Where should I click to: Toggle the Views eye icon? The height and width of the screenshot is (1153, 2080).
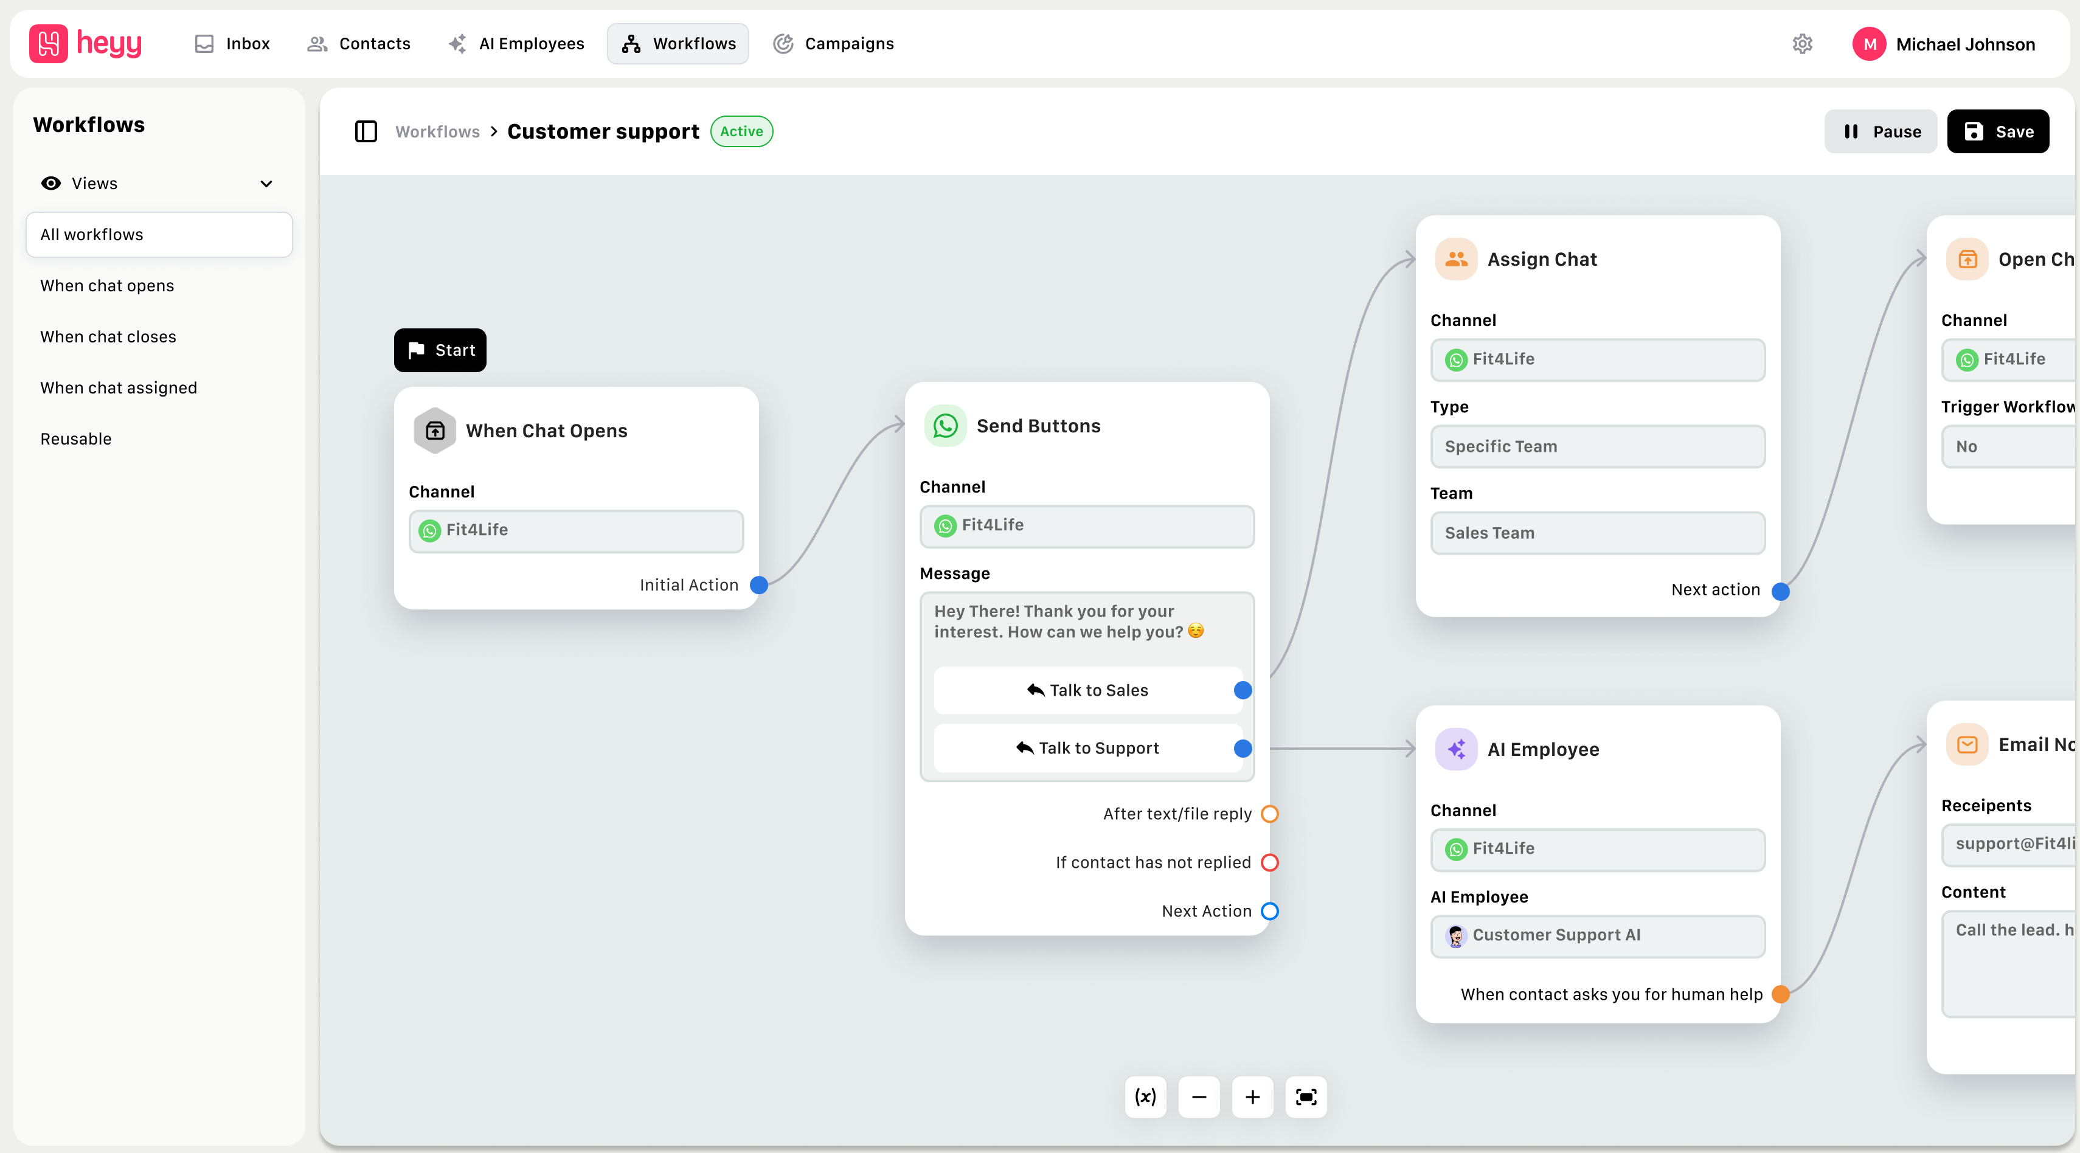[x=51, y=183]
